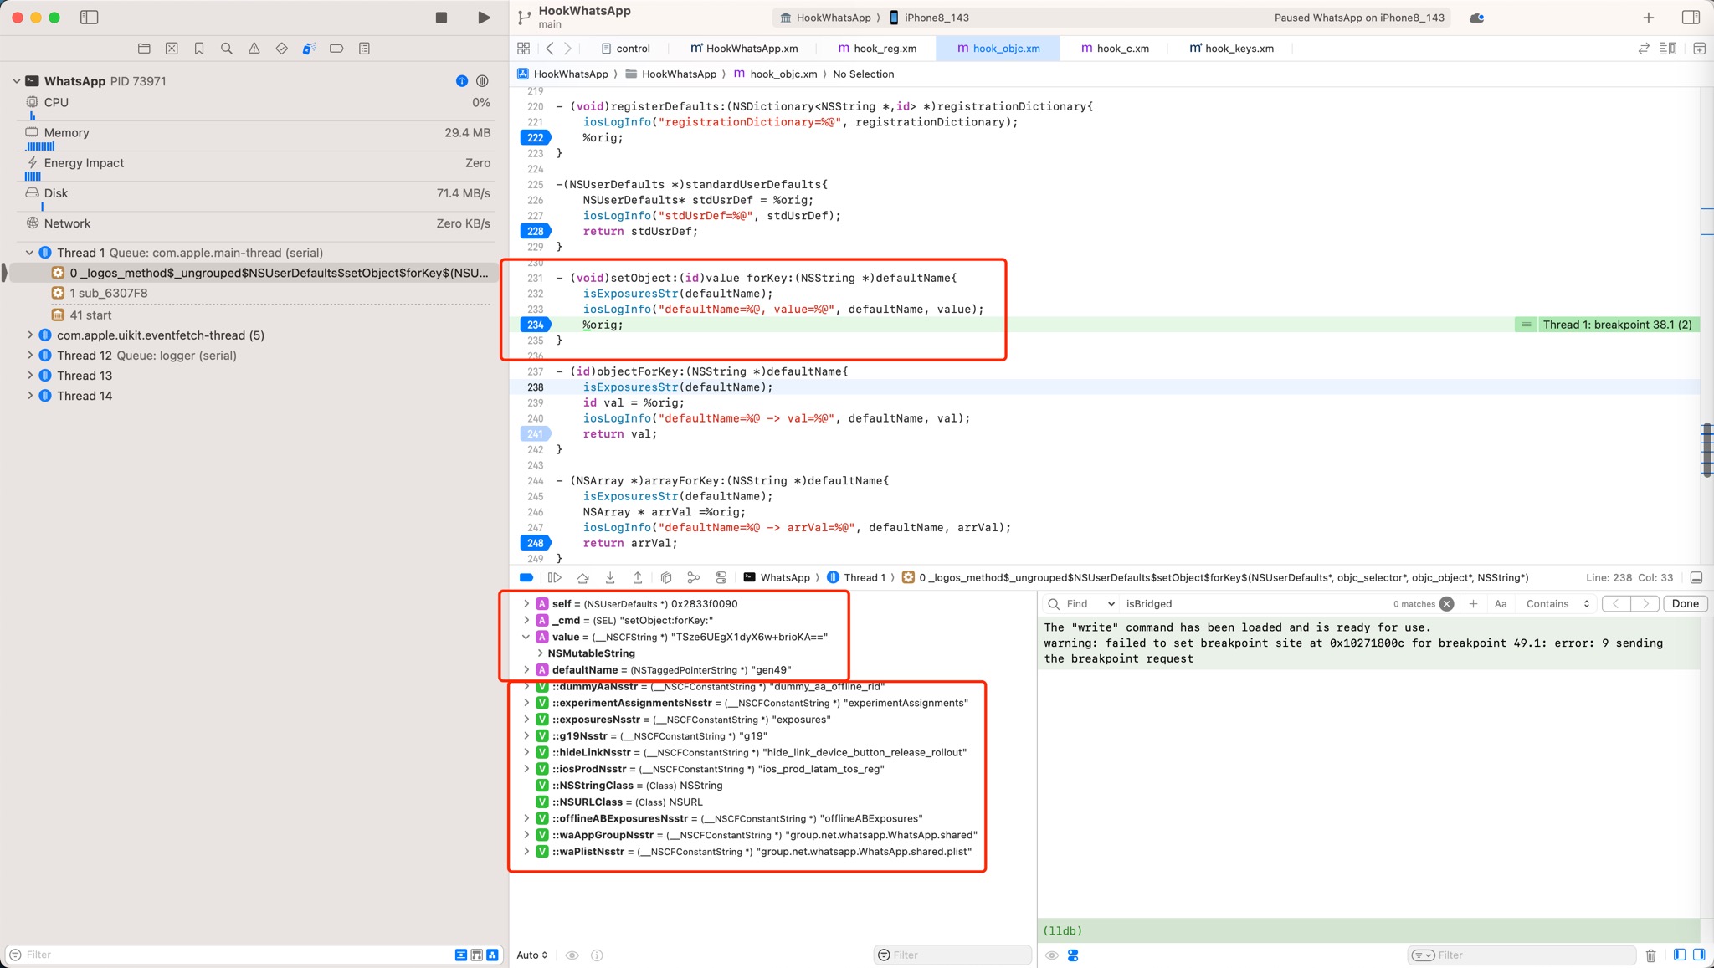1714x968 pixels.
Task: Select the debug navigator icon
Action: tap(309, 49)
